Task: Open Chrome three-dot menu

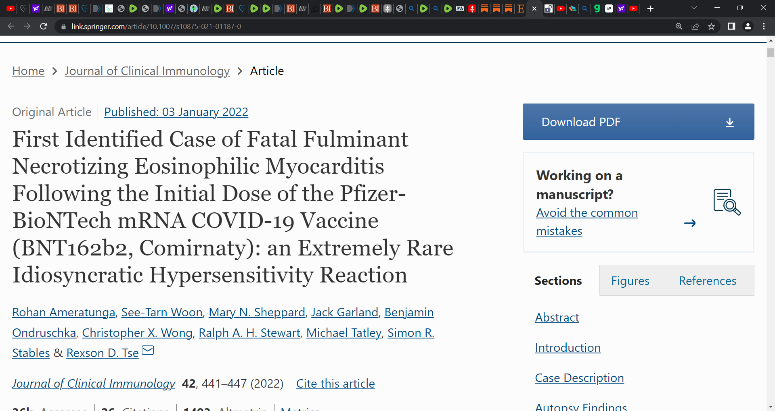Action: (x=764, y=26)
